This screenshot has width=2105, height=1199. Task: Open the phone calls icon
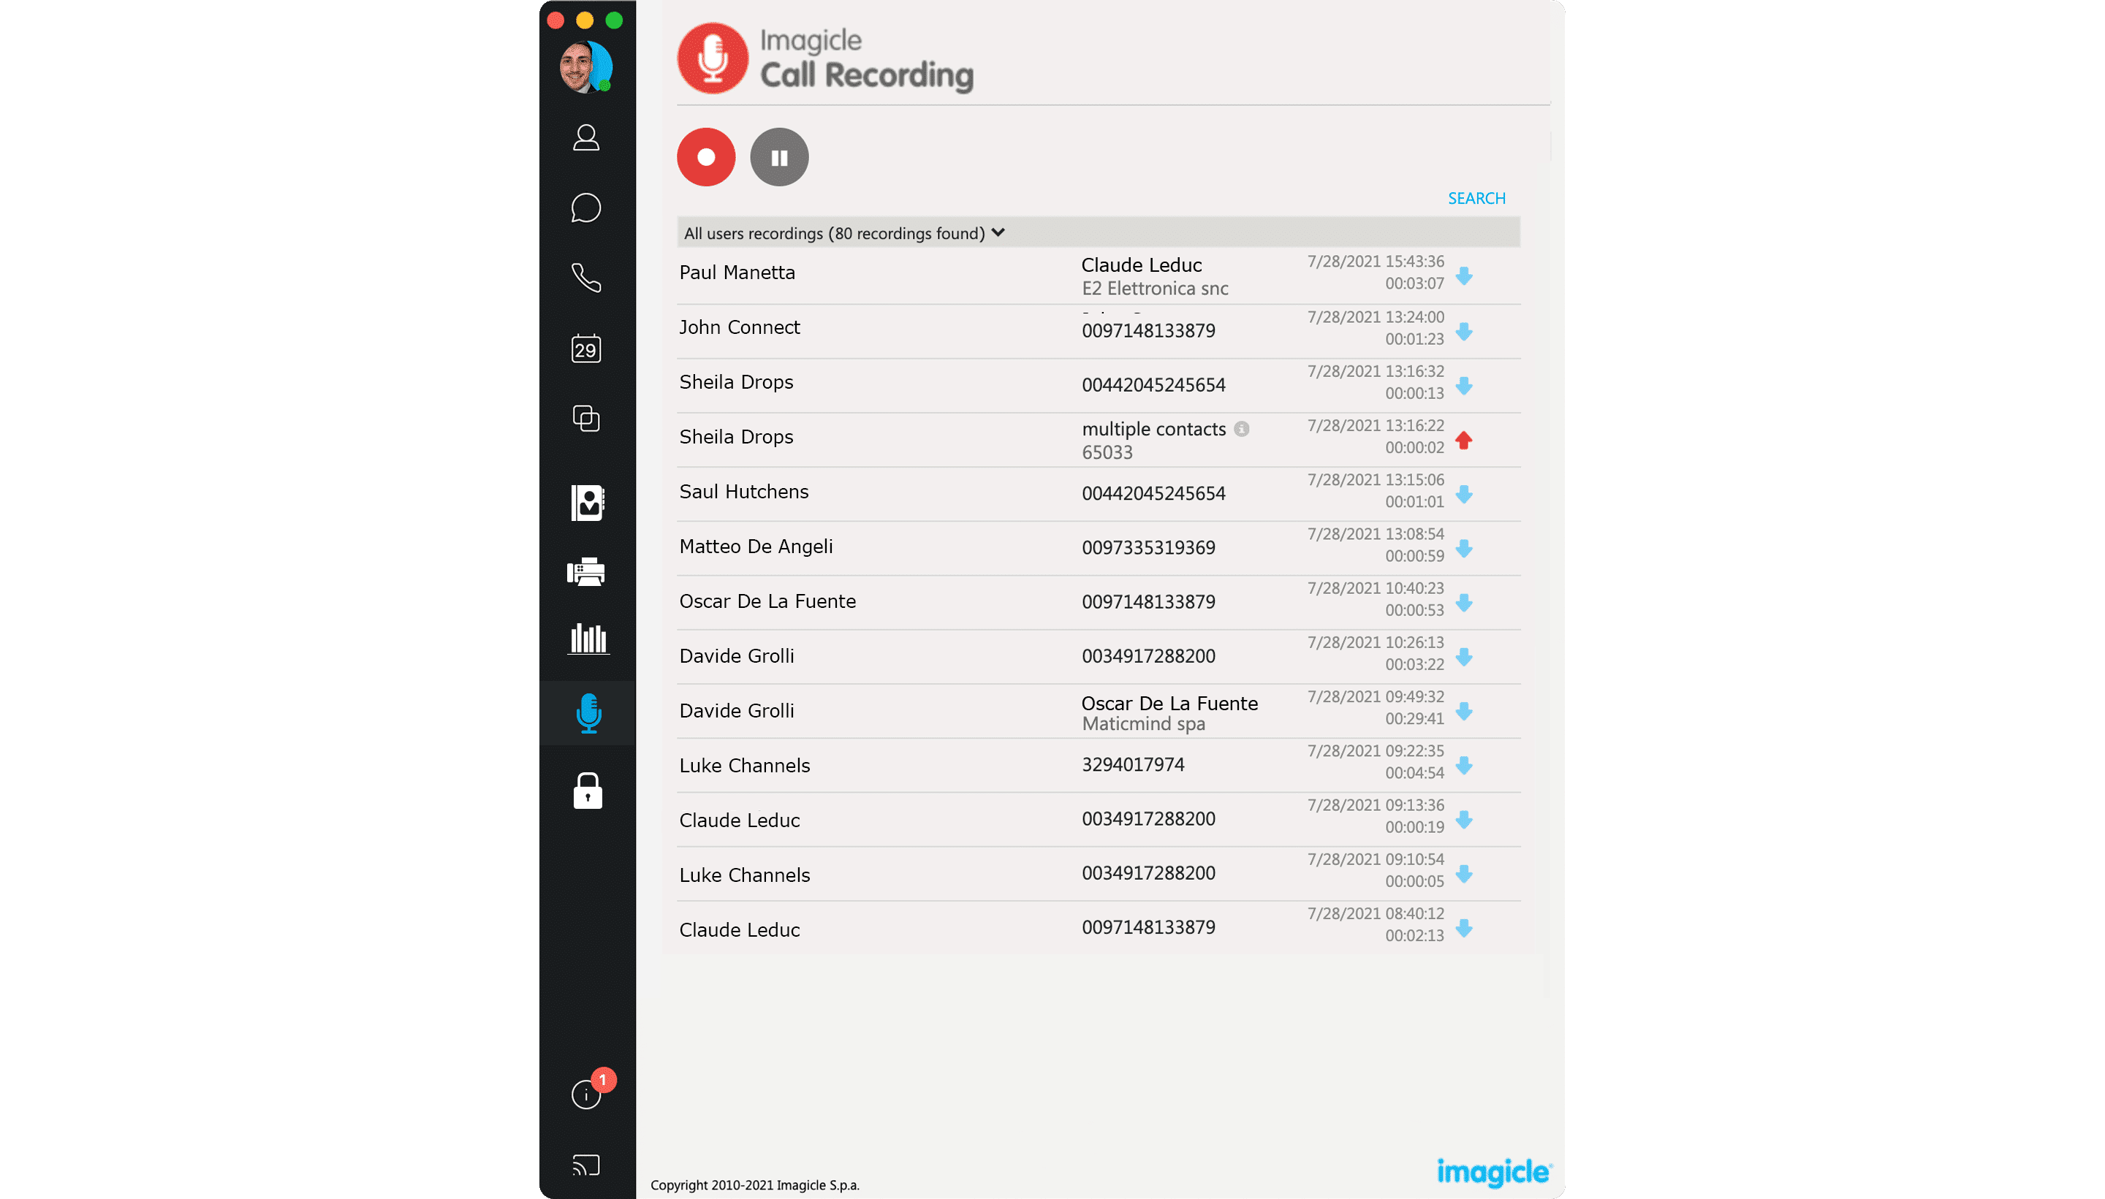(x=585, y=278)
